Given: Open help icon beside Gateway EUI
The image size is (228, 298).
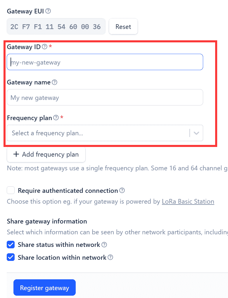Looking at the screenshot, I should [x=48, y=11].
